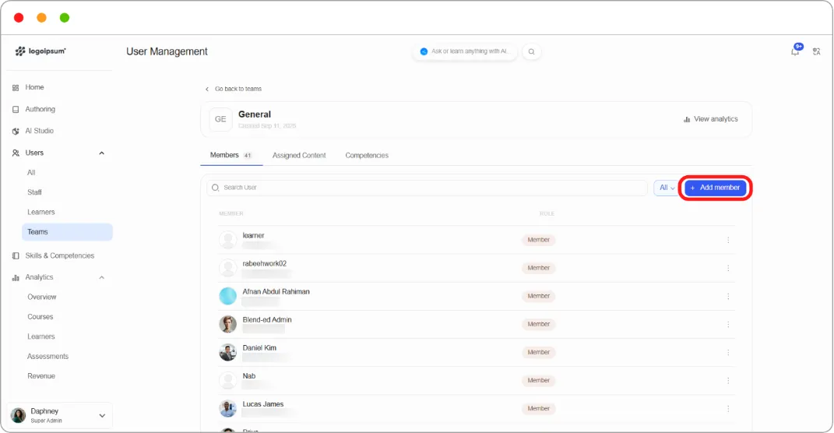Click Blend-ed Admin avatar photo
The width and height of the screenshot is (834, 433).
point(227,324)
